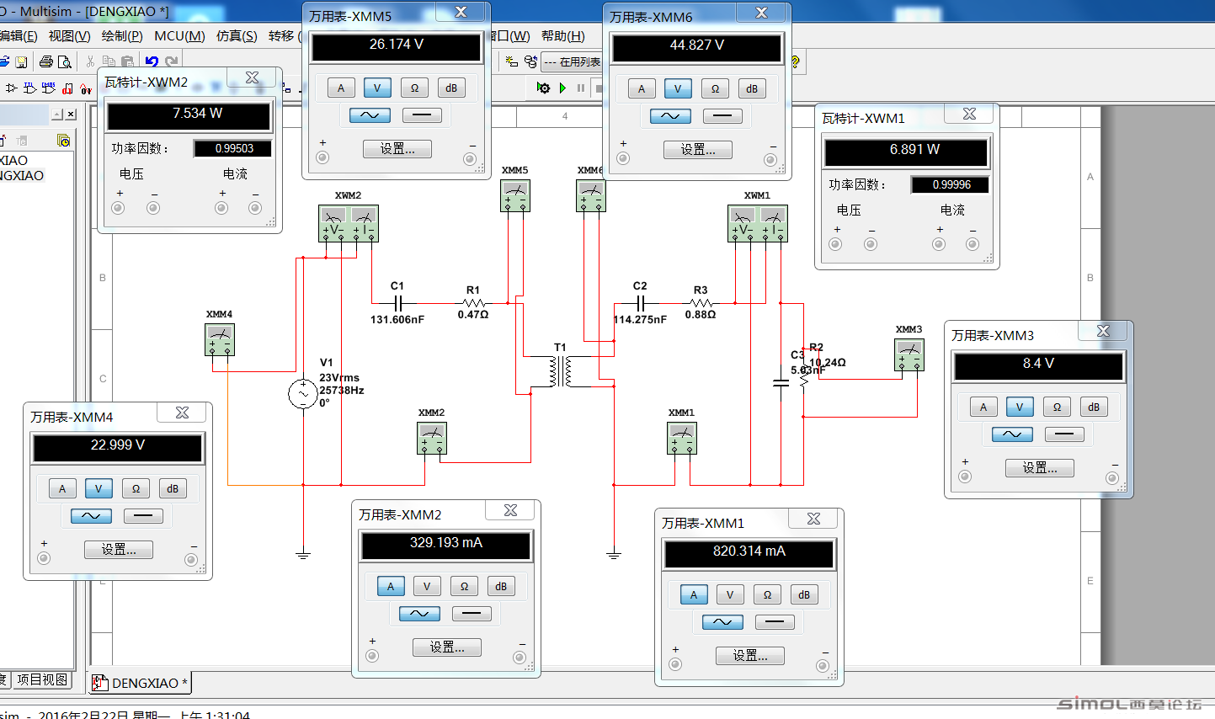This screenshot has height=719, width=1215.
Task: Click the XWM1 wattmeter symbol on schematic
Action: click(758, 223)
